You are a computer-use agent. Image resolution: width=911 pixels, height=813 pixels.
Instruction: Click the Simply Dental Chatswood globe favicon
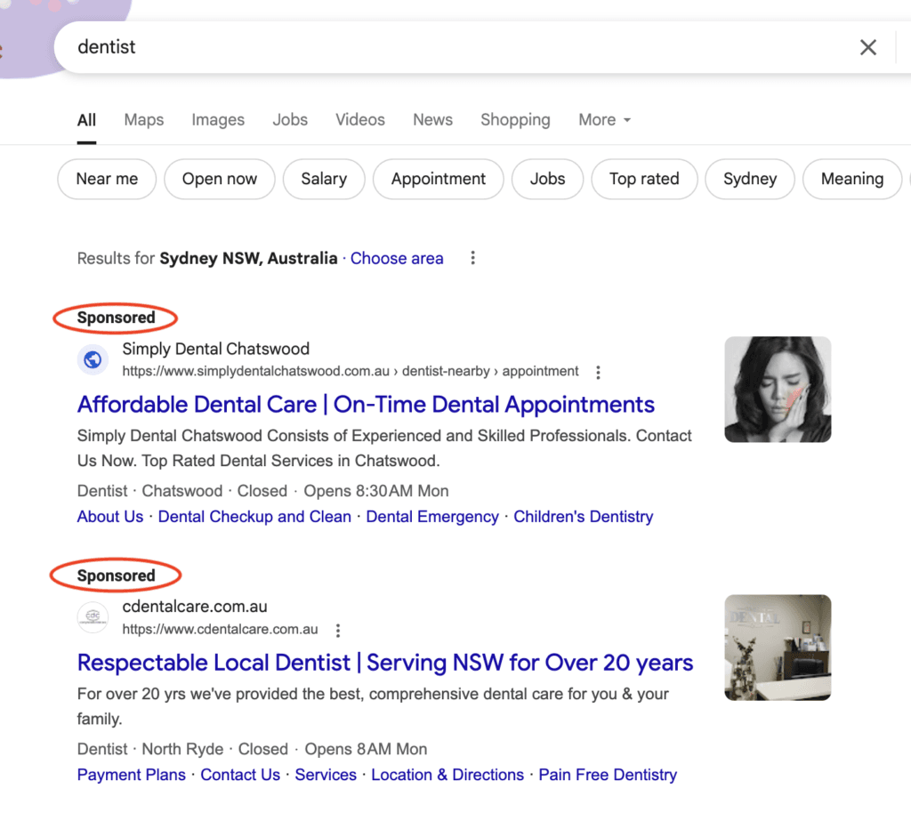(x=93, y=360)
